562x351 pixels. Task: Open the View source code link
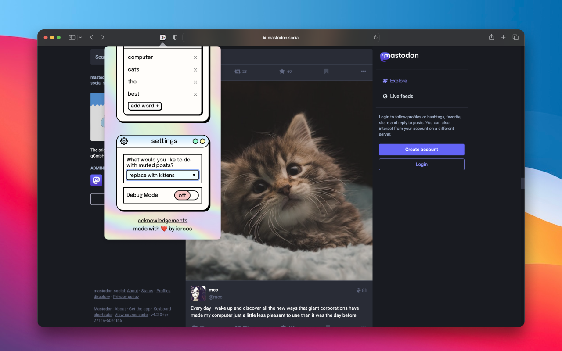pos(131,315)
